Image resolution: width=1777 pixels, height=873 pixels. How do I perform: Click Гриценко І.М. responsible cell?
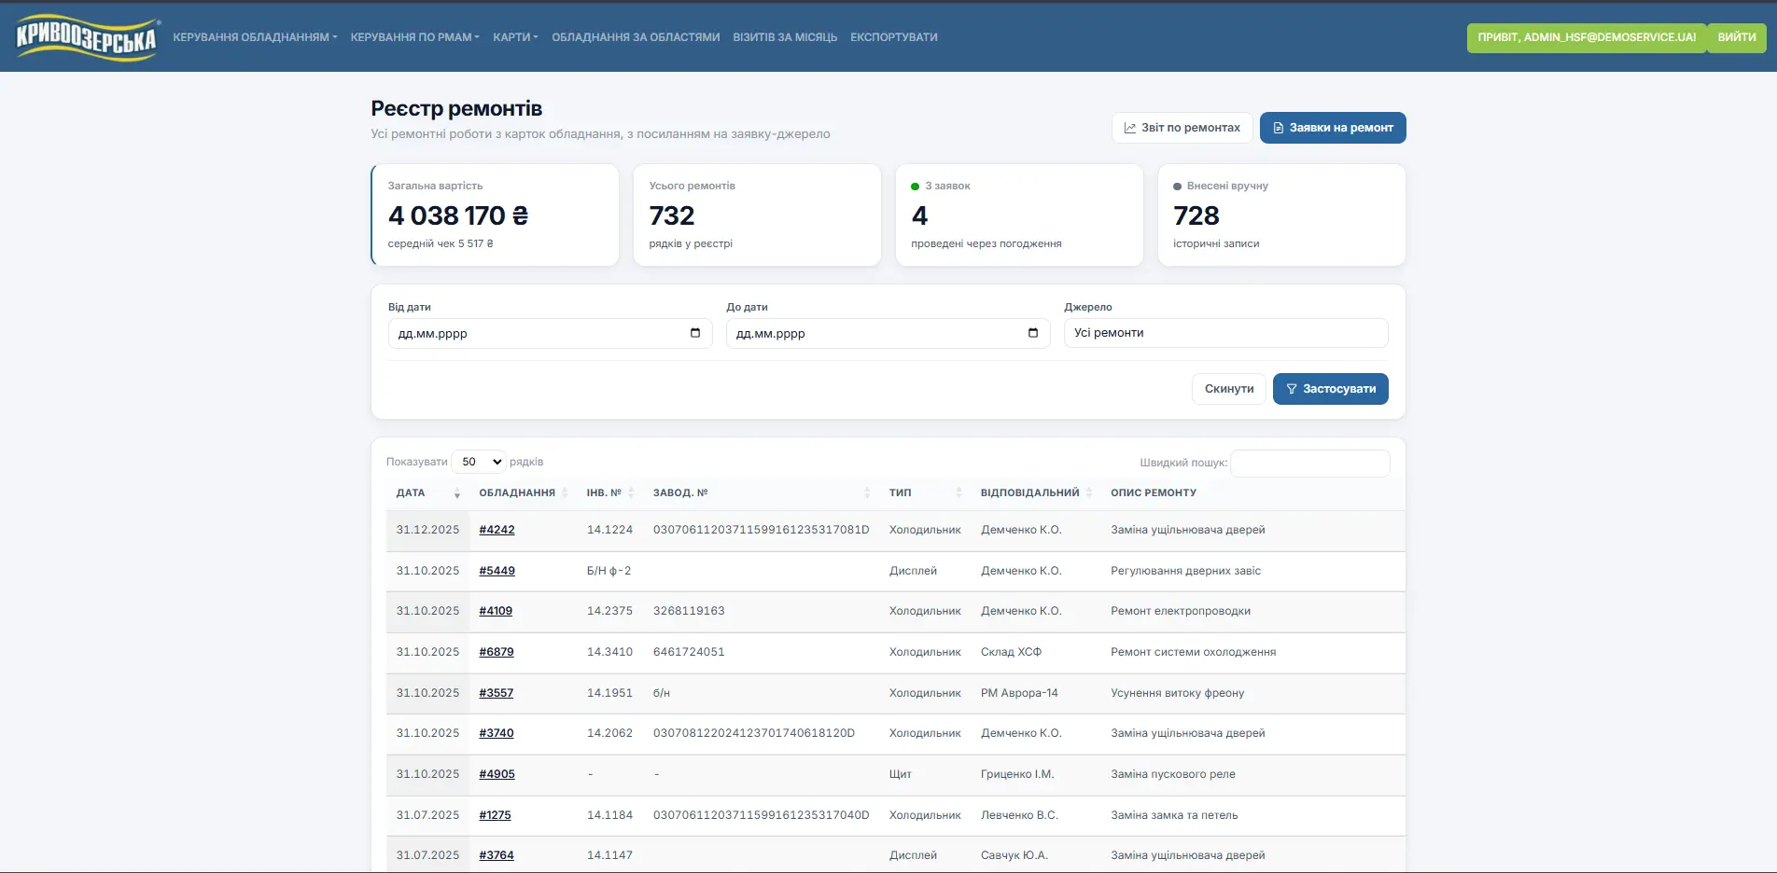point(1017,774)
